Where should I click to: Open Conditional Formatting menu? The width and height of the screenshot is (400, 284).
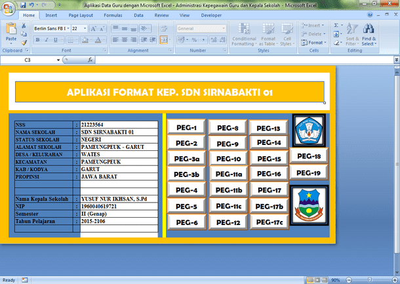tap(244, 35)
